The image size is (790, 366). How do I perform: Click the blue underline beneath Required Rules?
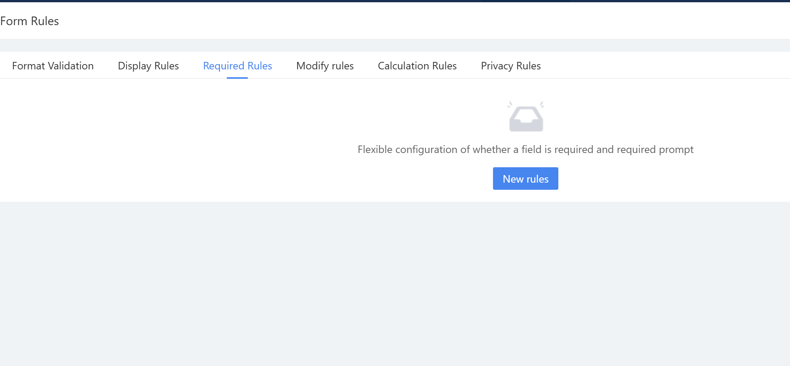[237, 78]
